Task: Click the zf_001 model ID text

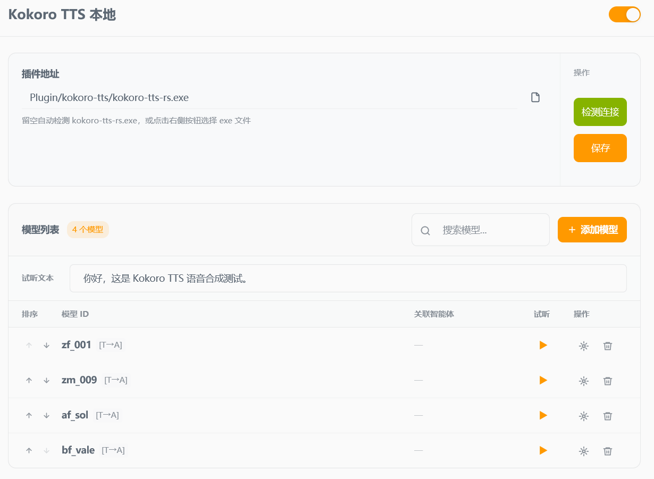Action: [x=77, y=345]
